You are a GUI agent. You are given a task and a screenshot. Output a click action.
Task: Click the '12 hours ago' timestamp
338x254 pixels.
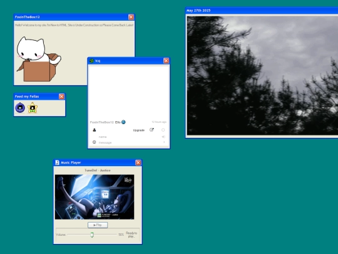click(x=159, y=122)
